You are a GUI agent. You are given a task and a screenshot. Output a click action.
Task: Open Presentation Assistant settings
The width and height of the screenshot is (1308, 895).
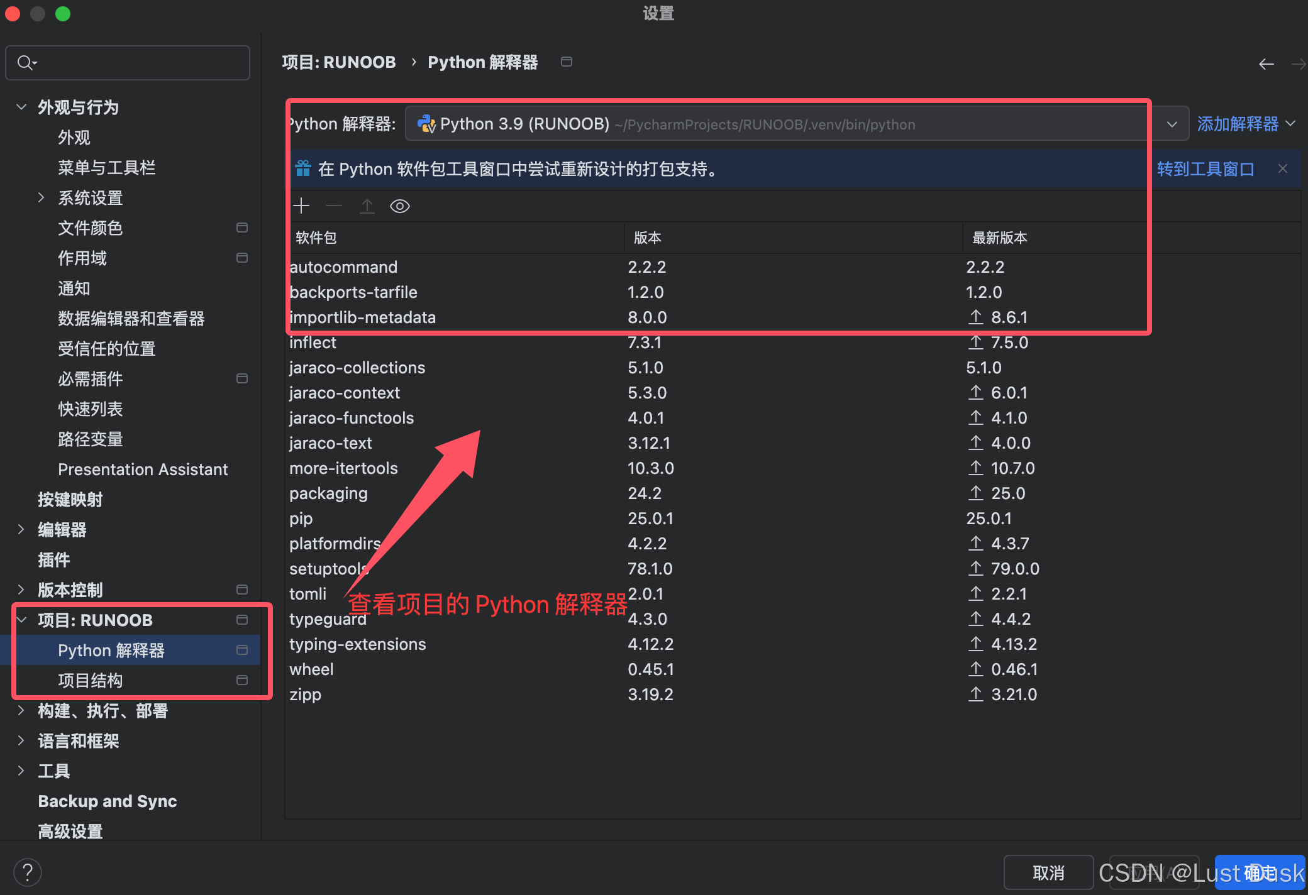(143, 469)
